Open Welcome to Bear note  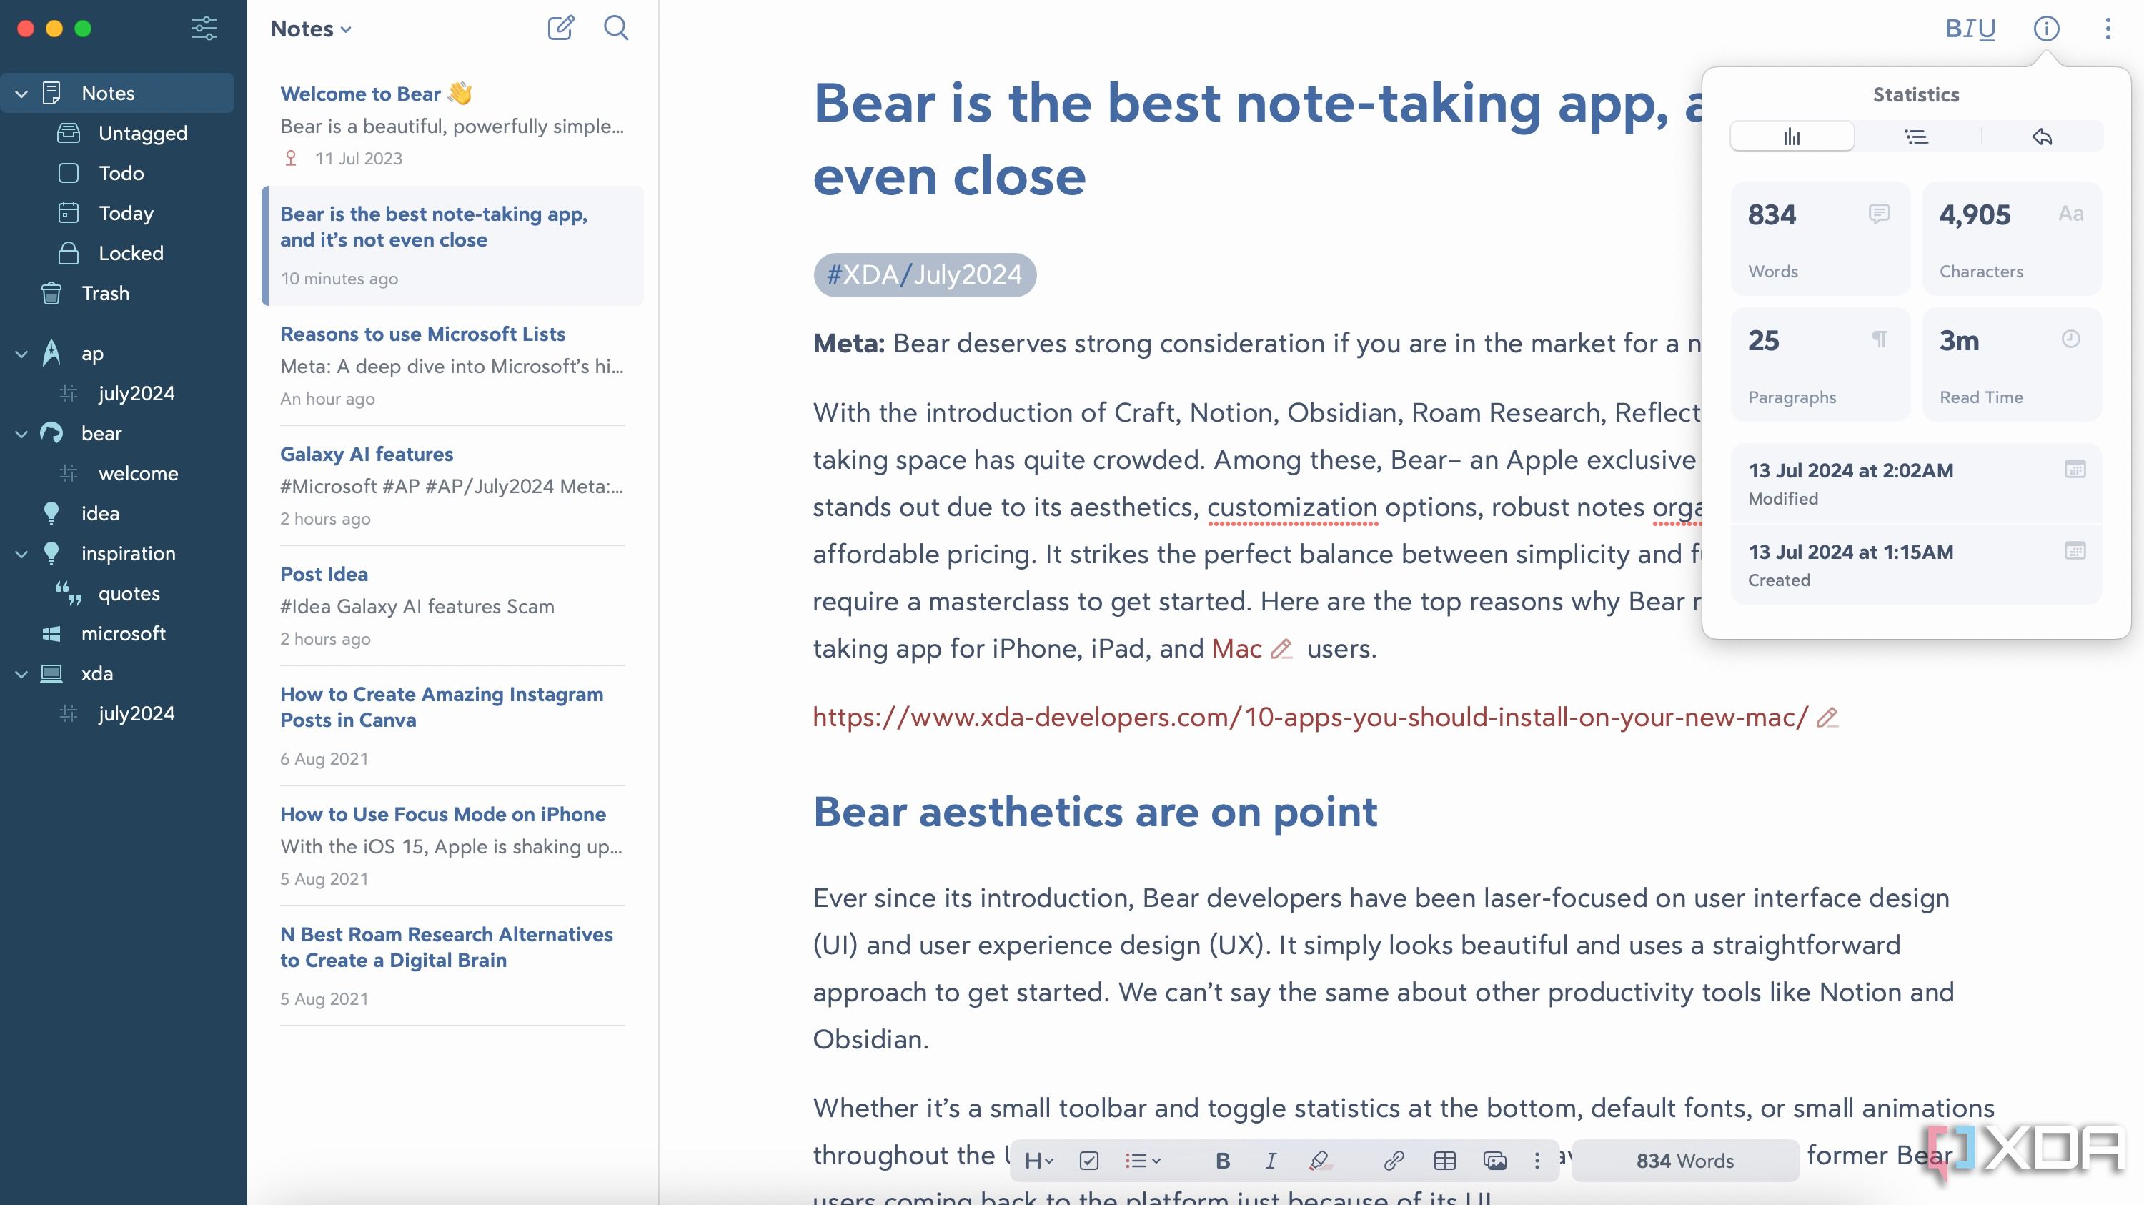click(x=453, y=125)
